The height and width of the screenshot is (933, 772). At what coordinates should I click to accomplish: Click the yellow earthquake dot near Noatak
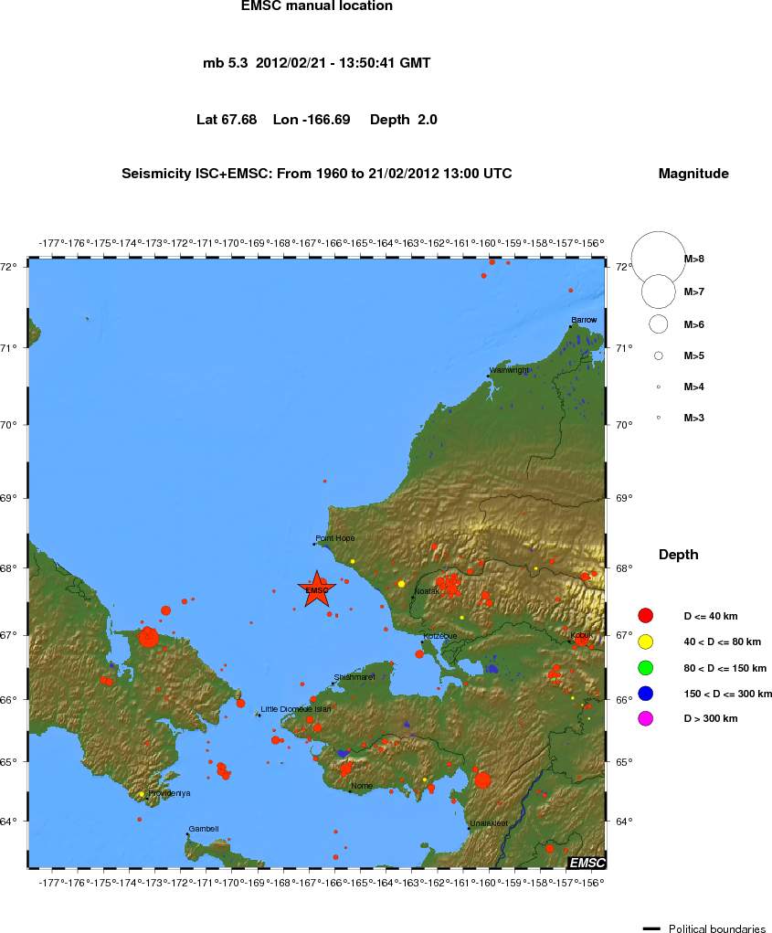[401, 584]
